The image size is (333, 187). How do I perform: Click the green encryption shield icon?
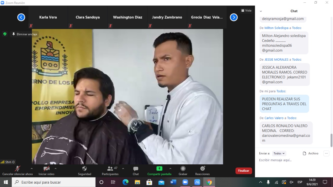click(x=5, y=34)
